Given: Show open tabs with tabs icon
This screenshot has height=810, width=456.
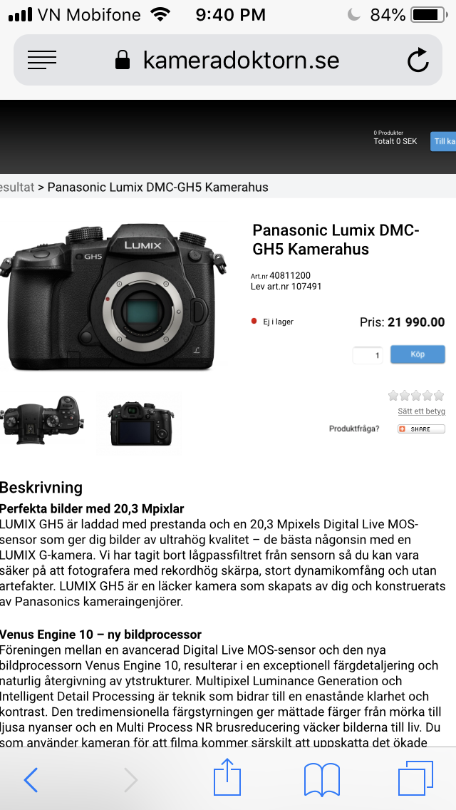Looking at the screenshot, I should pyautogui.click(x=415, y=779).
